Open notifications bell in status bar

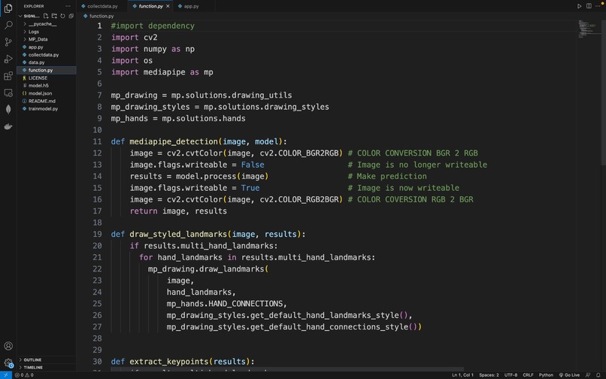point(598,375)
